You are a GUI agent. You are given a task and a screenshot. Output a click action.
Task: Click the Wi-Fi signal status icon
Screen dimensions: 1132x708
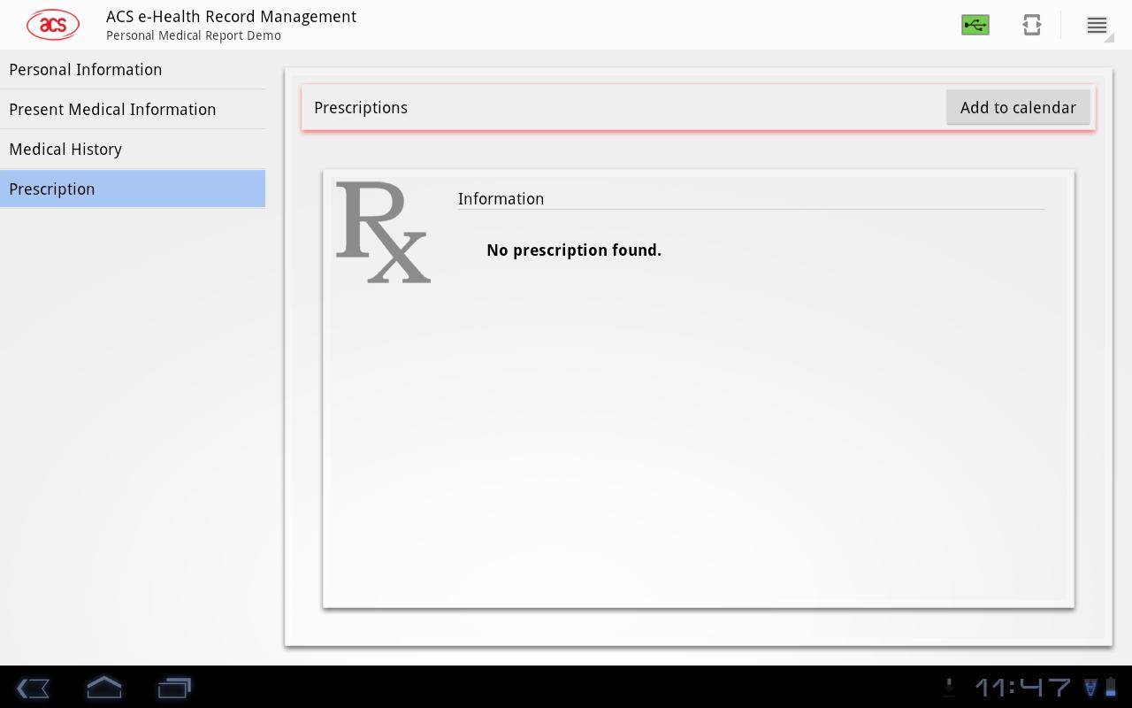click(x=1090, y=687)
